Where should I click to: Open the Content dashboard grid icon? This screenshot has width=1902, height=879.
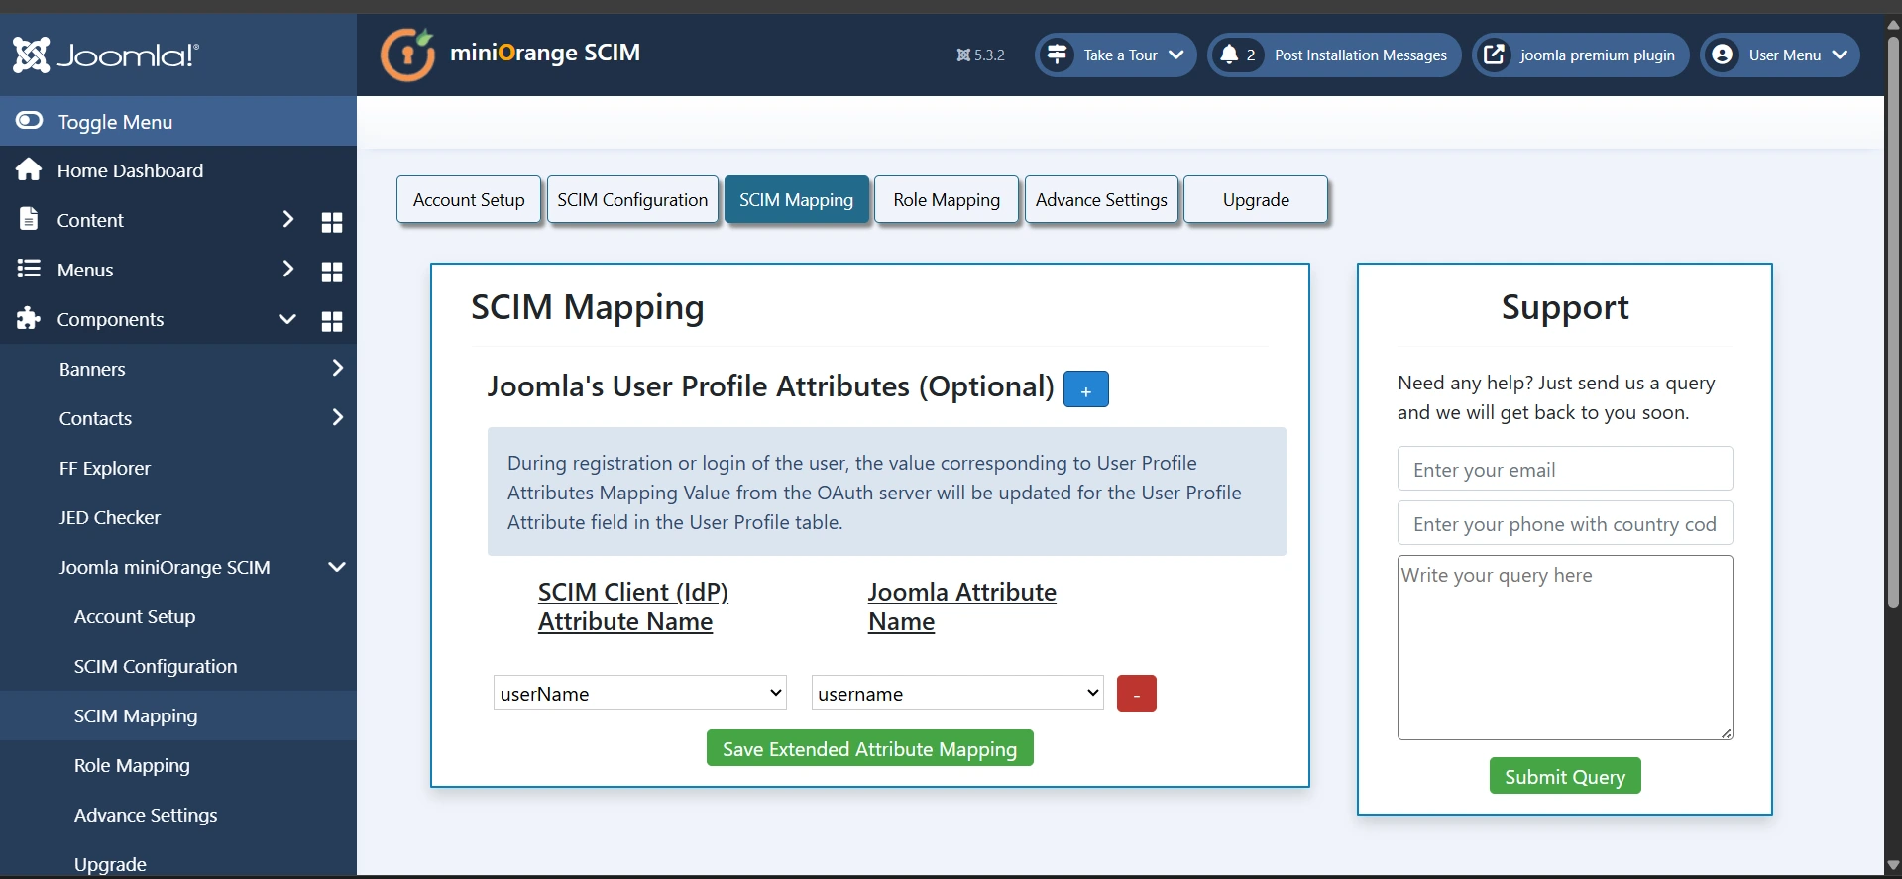tap(332, 222)
